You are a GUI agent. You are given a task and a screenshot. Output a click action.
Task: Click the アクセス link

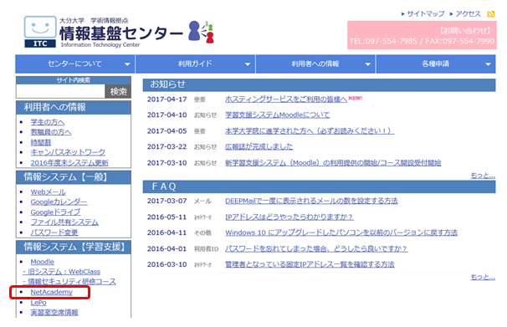[x=468, y=14]
